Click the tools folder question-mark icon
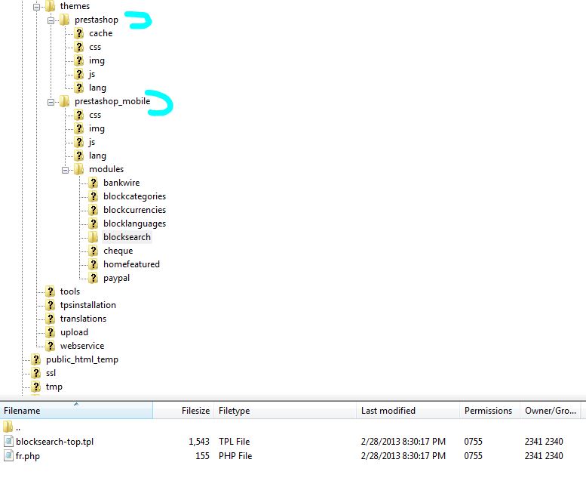 (50, 291)
